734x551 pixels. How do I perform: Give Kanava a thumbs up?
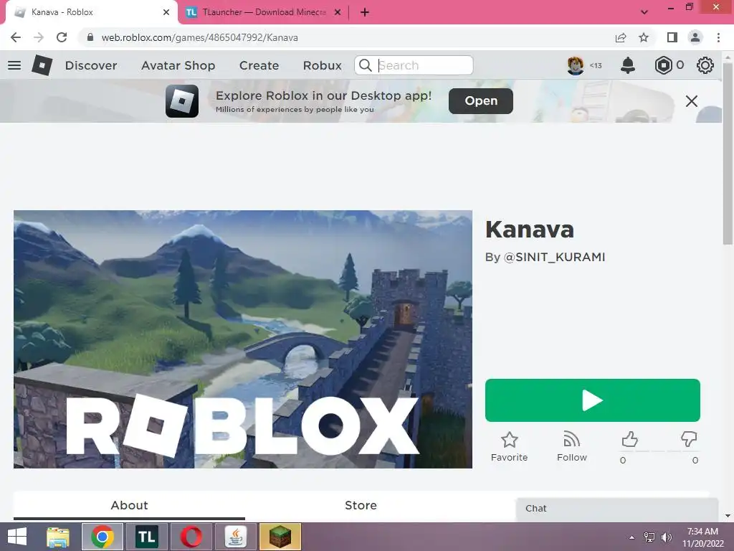click(629, 440)
